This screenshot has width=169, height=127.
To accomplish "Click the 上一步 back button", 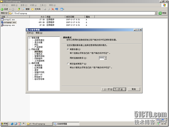I will (107, 89).
